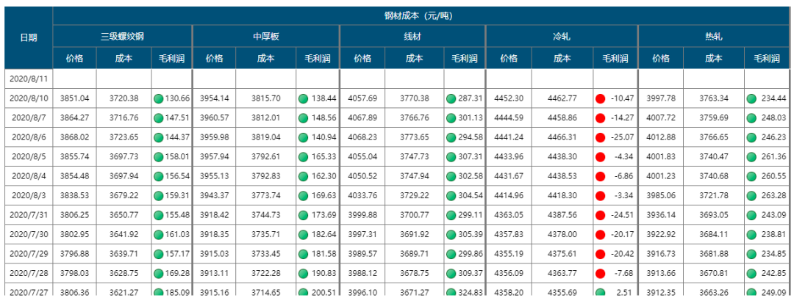Select green dot next to 309.37
Image resolution: width=794 pixels, height=298 pixels.
(x=451, y=272)
